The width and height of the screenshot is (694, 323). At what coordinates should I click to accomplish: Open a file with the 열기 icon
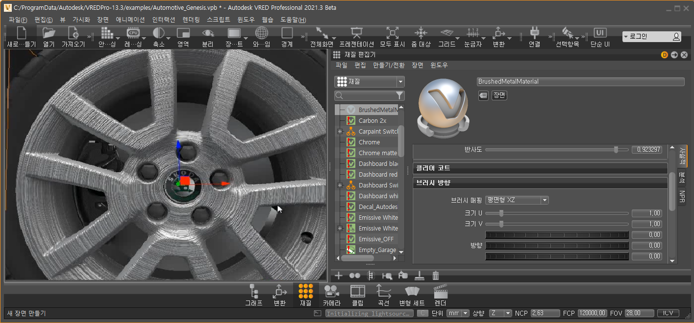[49, 33]
